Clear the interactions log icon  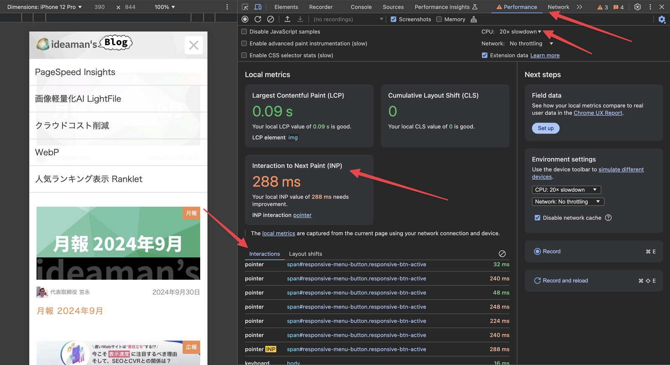tap(502, 254)
